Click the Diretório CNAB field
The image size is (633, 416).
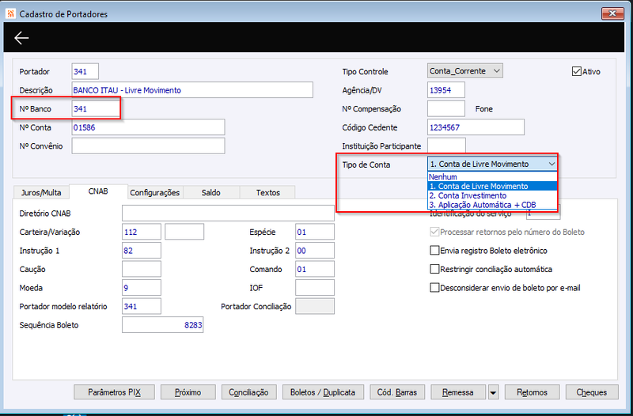click(x=228, y=213)
